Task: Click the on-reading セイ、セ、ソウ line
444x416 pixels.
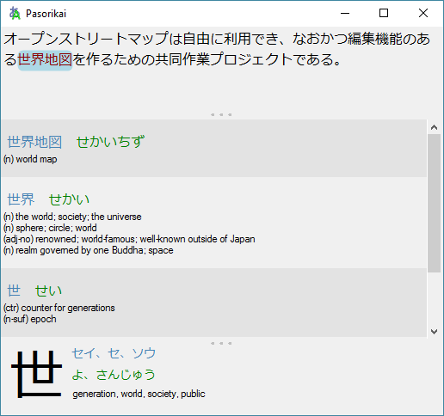Action: click(114, 353)
